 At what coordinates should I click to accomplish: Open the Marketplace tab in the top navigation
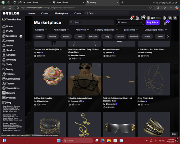pyautogui.click(x=61, y=13)
